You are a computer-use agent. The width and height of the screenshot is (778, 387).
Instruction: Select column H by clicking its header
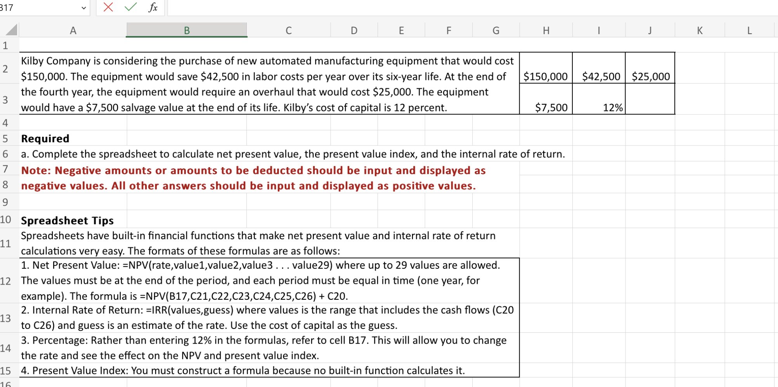546,30
